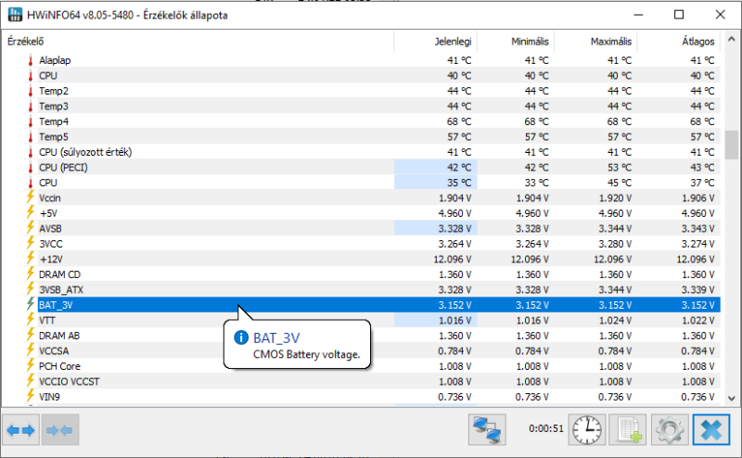Minimize the HWiNFO64 window

click(638, 15)
